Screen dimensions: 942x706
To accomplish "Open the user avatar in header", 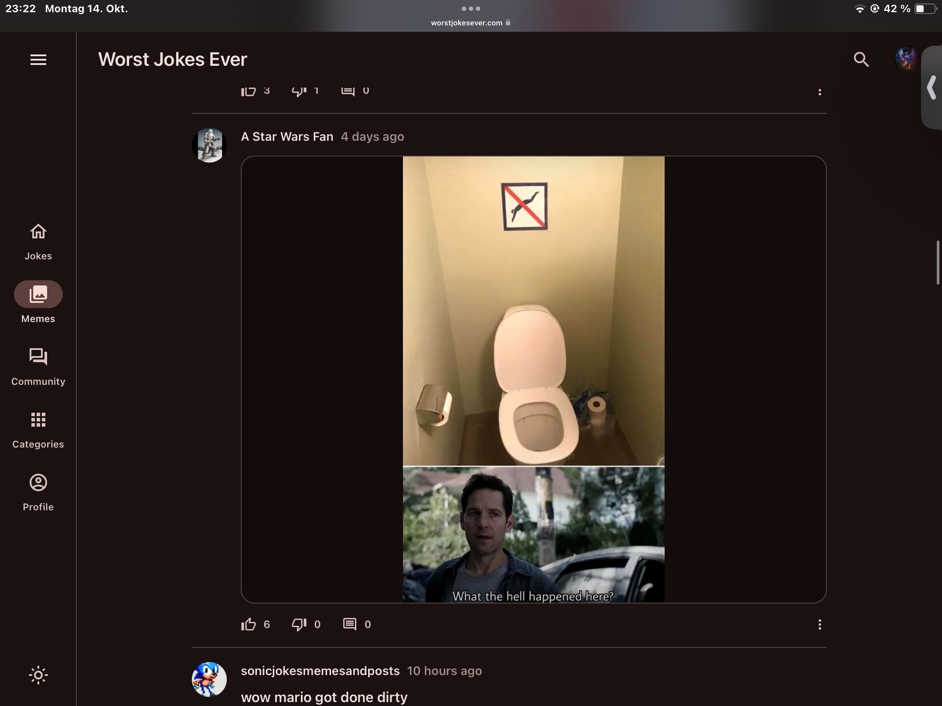I will (x=905, y=59).
